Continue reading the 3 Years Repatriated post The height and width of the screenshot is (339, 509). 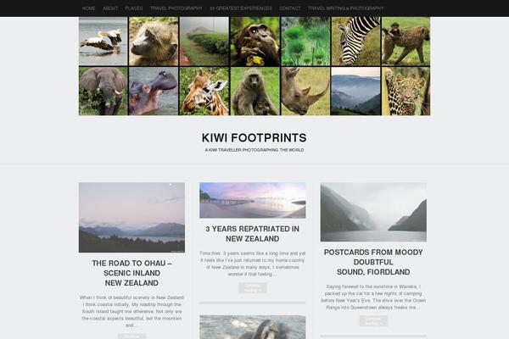(x=253, y=288)
